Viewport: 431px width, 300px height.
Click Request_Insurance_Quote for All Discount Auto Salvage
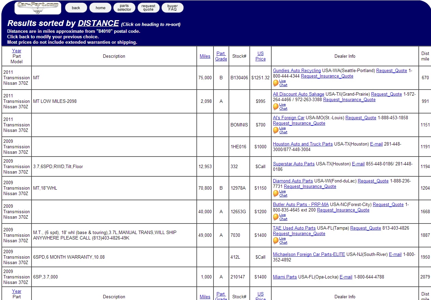pyautogui.click(x=349, y=100)
